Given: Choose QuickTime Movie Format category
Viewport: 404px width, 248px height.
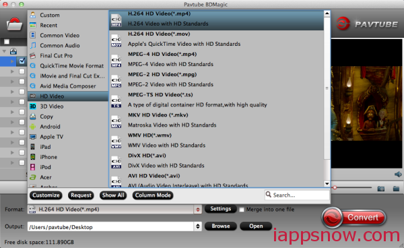Looking at the screenshot, I should tap(68, 66).
